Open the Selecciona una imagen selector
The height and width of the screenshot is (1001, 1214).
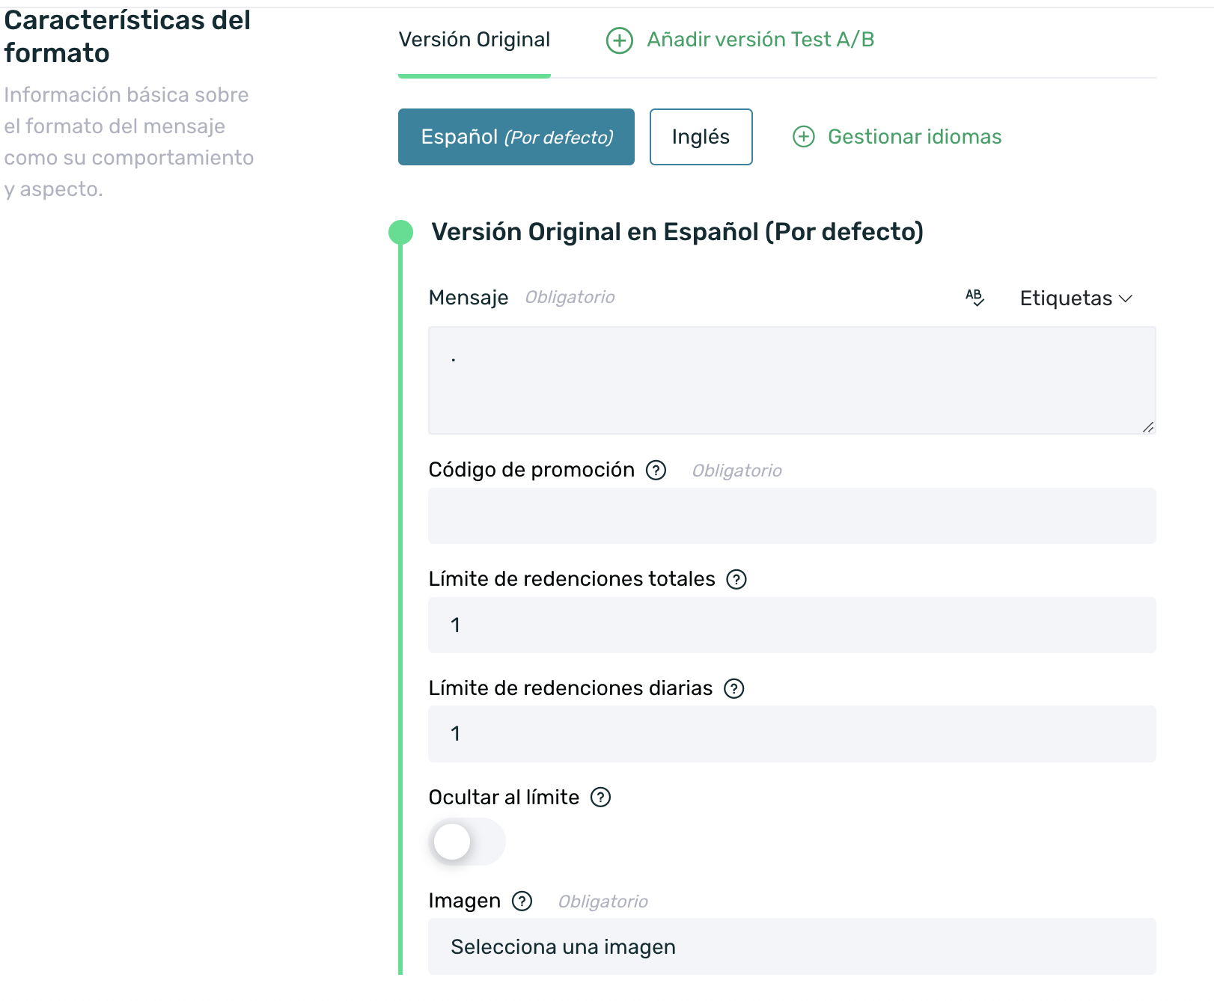pyautogui.click(x=792, y=946)
